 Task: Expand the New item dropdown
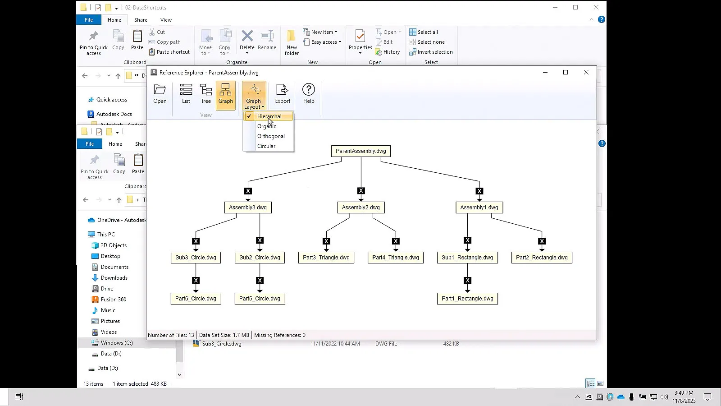click(x=321, y=32)
